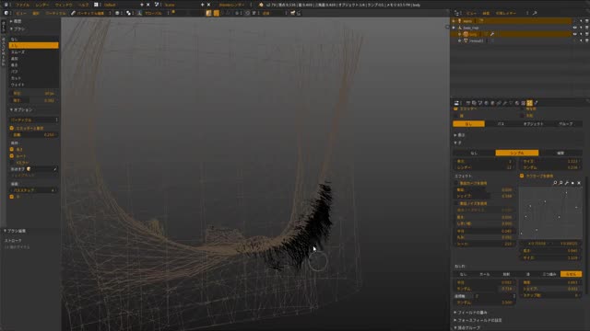Click the render engine Blender logo icon
The image size is (590, 331).
click(x=261, y=5)
